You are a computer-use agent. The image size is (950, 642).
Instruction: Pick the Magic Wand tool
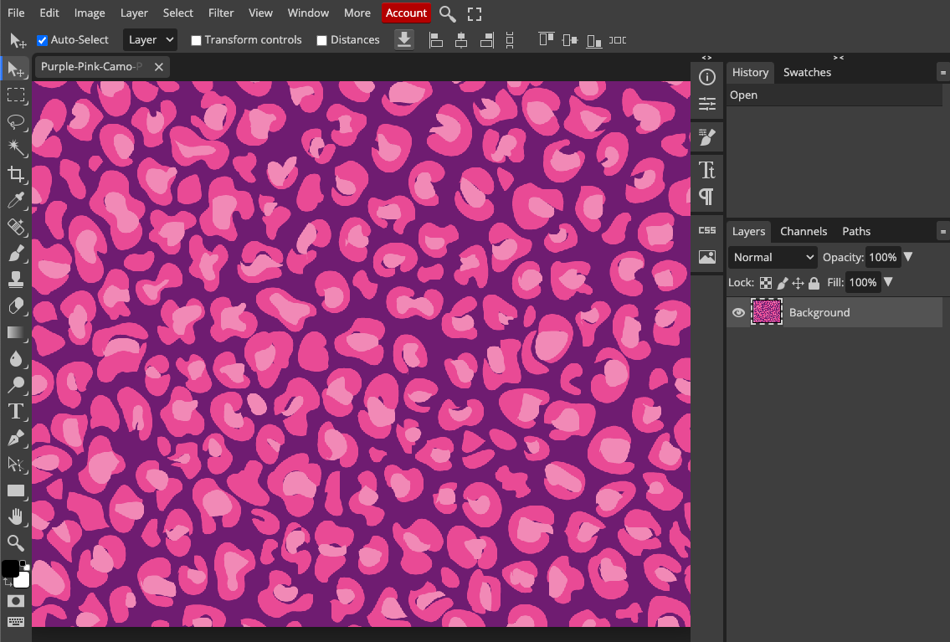[x=16, y=148]
